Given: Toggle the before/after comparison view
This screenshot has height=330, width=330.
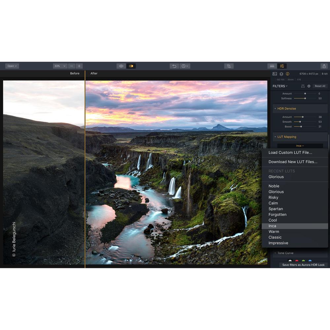Looking at the screenshot, I should pos(131,66).
